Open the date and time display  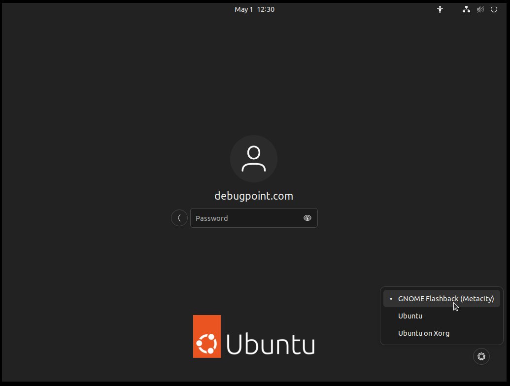[x=255, y=9]
